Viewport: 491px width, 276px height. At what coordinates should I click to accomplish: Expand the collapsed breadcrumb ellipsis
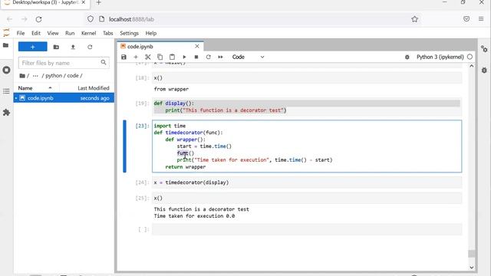point(35,76)
